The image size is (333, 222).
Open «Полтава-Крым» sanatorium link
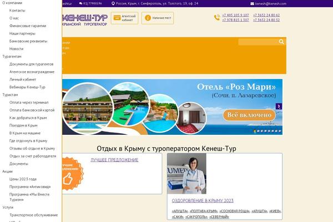(x=204, y=211)
